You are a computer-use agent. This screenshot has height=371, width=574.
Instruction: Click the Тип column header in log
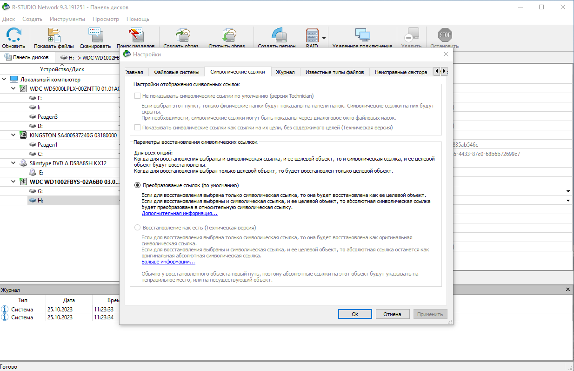(22, 300)
